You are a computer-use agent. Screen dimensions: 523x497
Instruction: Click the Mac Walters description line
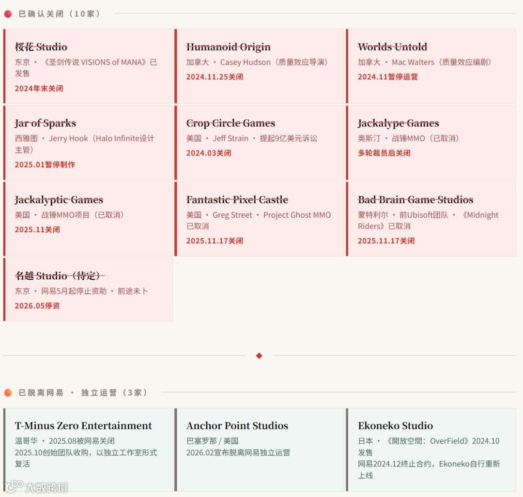tap(425, 62)
